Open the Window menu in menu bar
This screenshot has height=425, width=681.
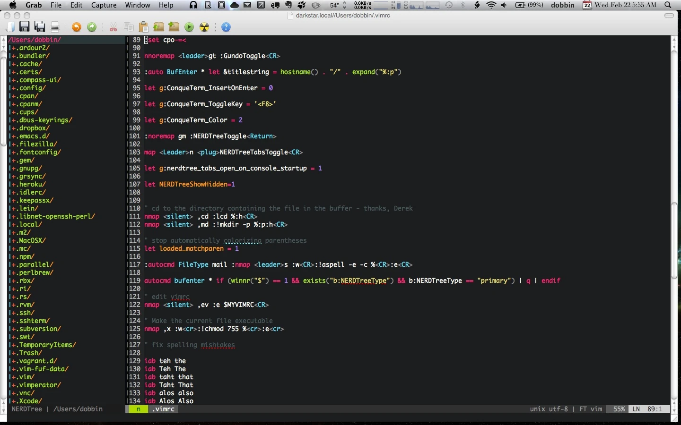tap(138, 5)
